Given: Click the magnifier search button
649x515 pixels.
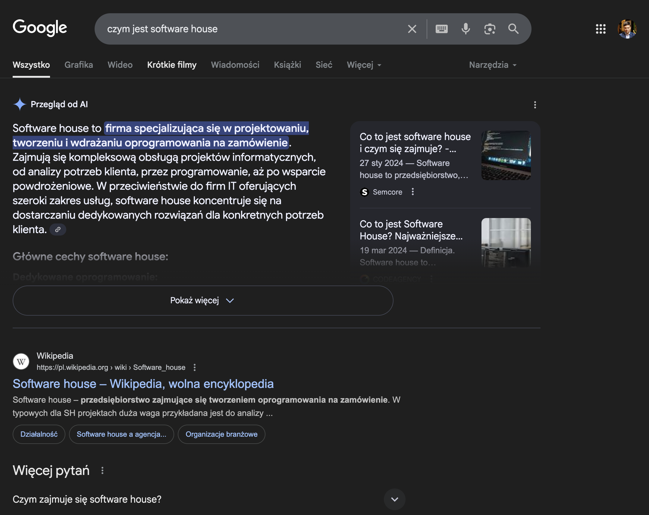Looking at the screenshot, I should tap(513, 29).
